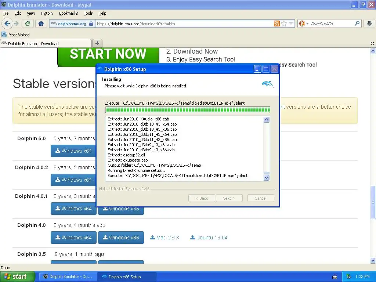Image resolution: width=376 pixels, height=282 pixels.
Task: Open the History menu
Action: coord(47,13)
